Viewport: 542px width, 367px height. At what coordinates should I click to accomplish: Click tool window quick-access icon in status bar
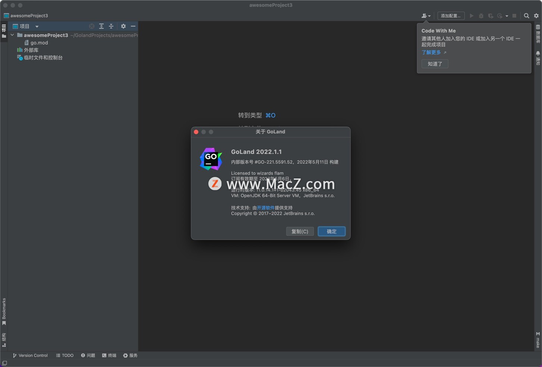pyautogui.click(x=4, y=363)
